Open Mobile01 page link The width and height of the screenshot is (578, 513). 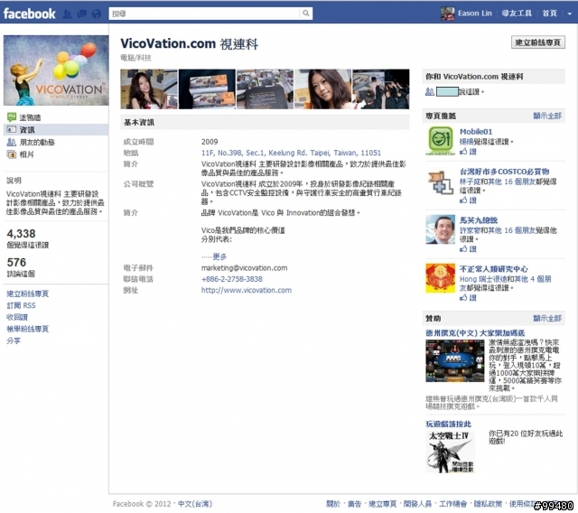pyautogui.click(x=476, y=132)
